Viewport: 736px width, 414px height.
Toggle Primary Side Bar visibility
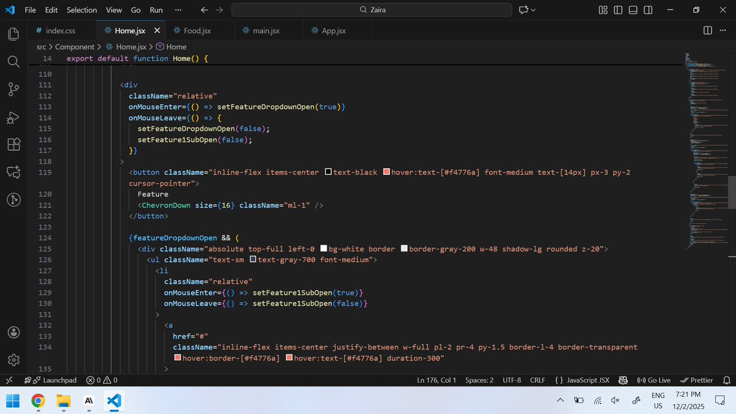click(619, 10)
